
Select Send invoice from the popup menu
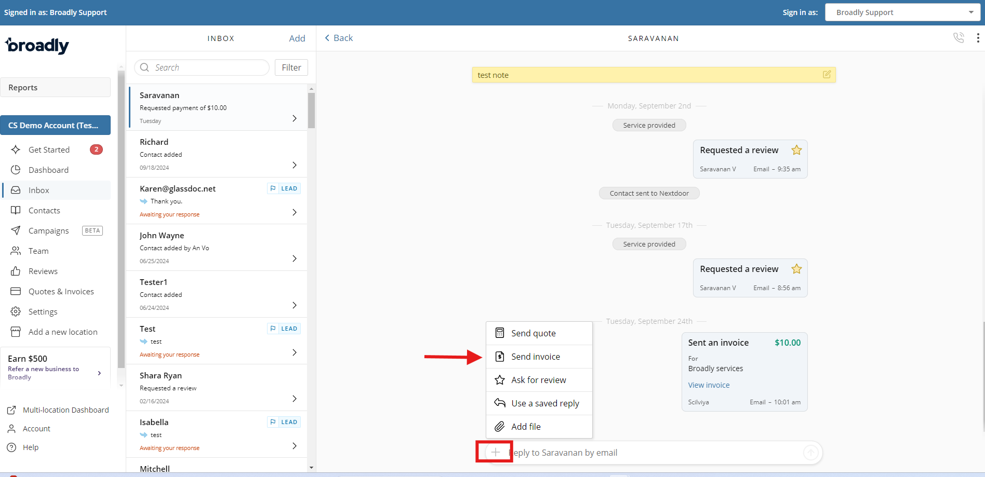(539, 357)
